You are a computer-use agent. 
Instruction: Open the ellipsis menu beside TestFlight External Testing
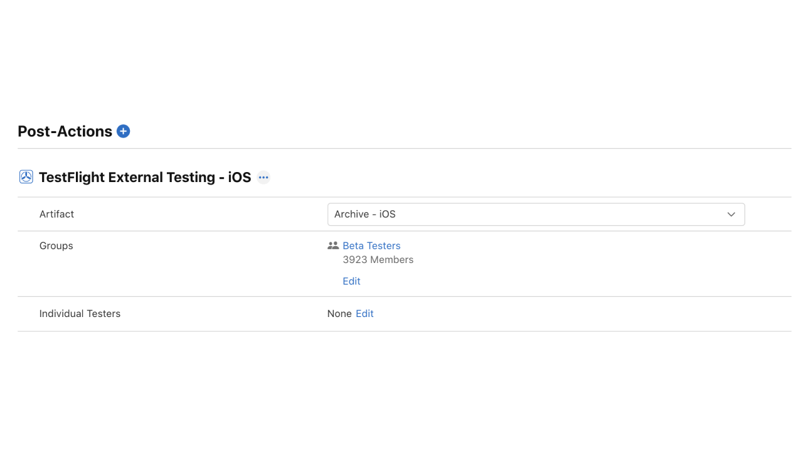[x=263, y=178]
